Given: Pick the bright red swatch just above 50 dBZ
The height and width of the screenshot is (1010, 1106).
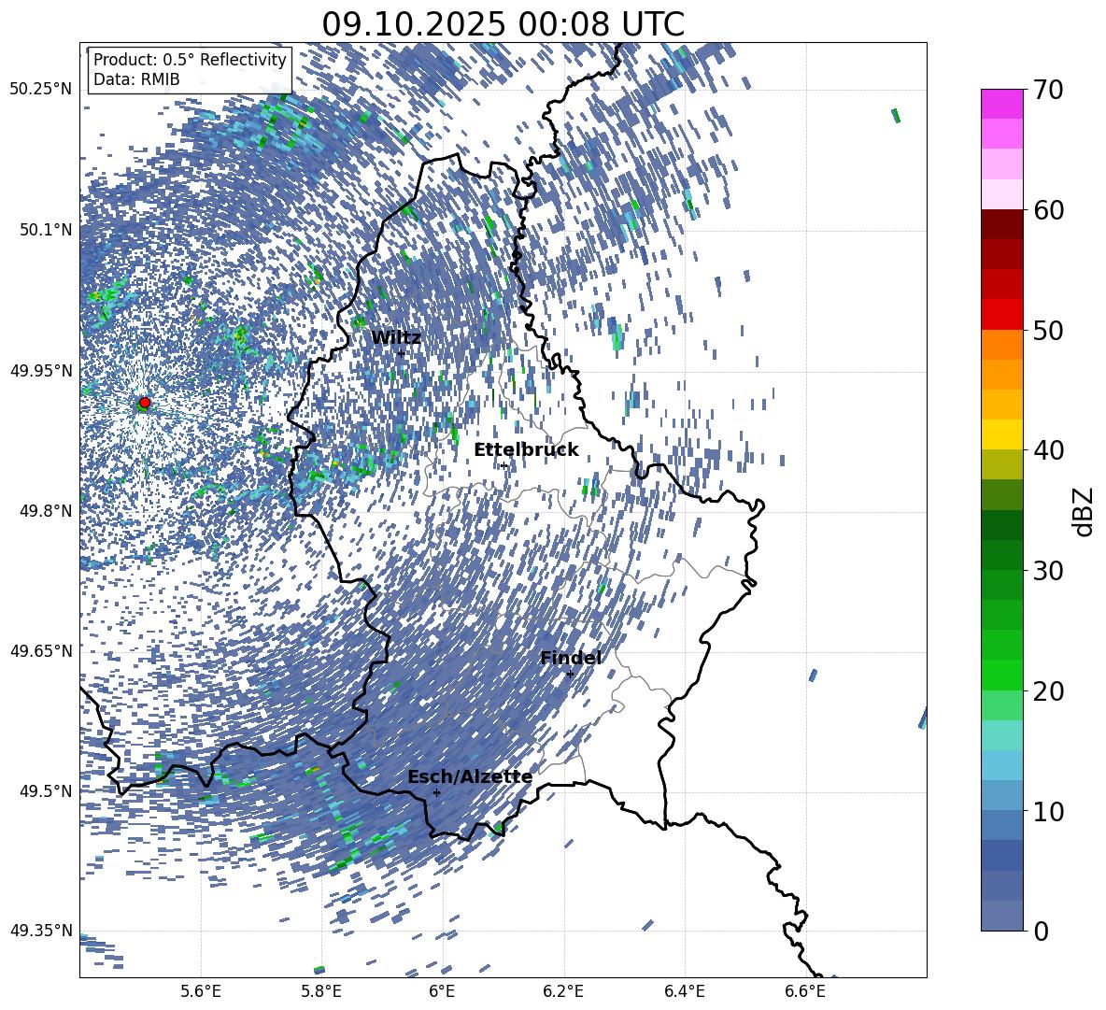Looking at the screenshot, I should pos(1002,315).
